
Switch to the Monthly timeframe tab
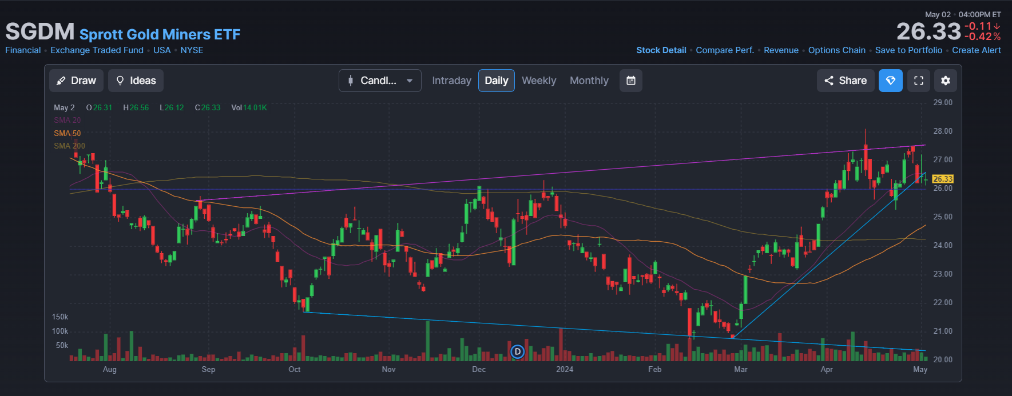click(589, 81)
